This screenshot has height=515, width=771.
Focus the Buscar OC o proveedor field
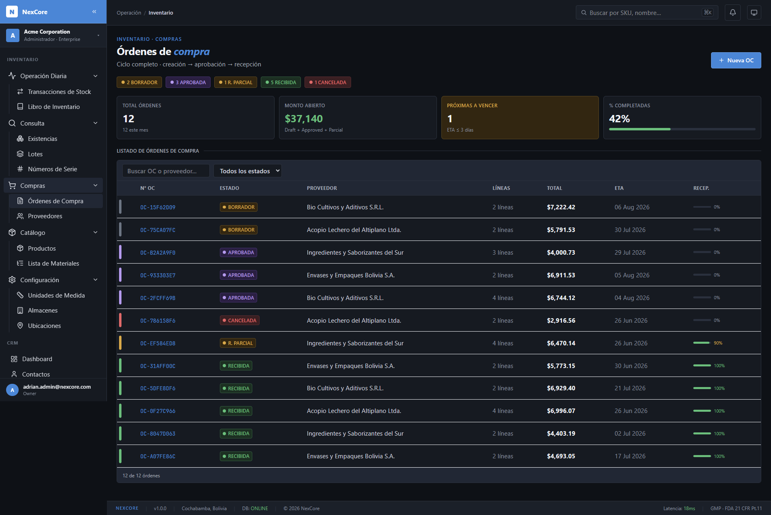166,171
